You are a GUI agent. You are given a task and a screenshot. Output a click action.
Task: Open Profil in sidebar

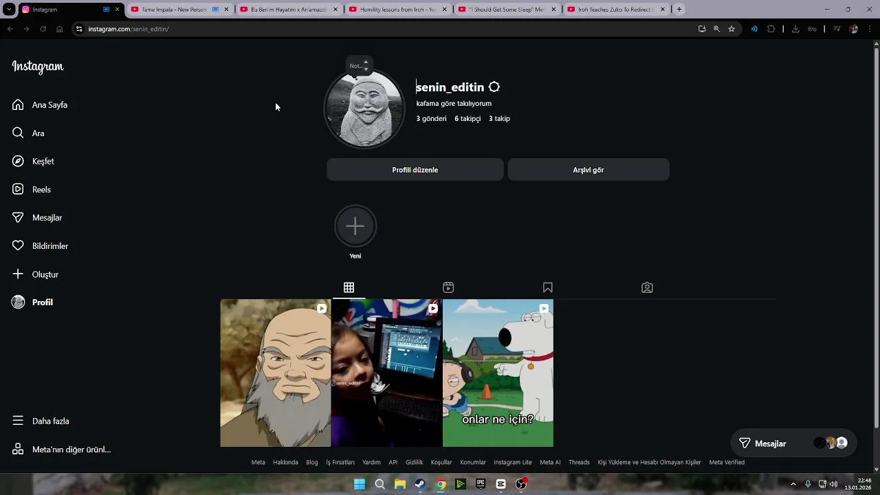point(32,302)
